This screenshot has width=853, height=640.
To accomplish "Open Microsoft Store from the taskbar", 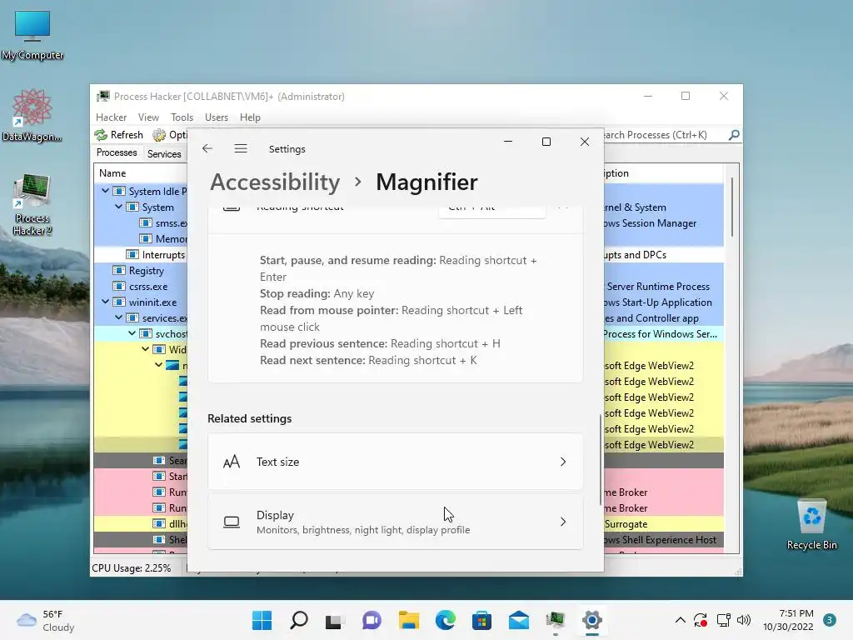I will tap(482, 620).
